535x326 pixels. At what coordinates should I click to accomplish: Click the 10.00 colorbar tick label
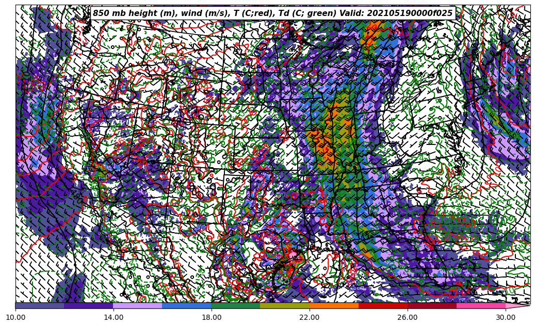15,318
